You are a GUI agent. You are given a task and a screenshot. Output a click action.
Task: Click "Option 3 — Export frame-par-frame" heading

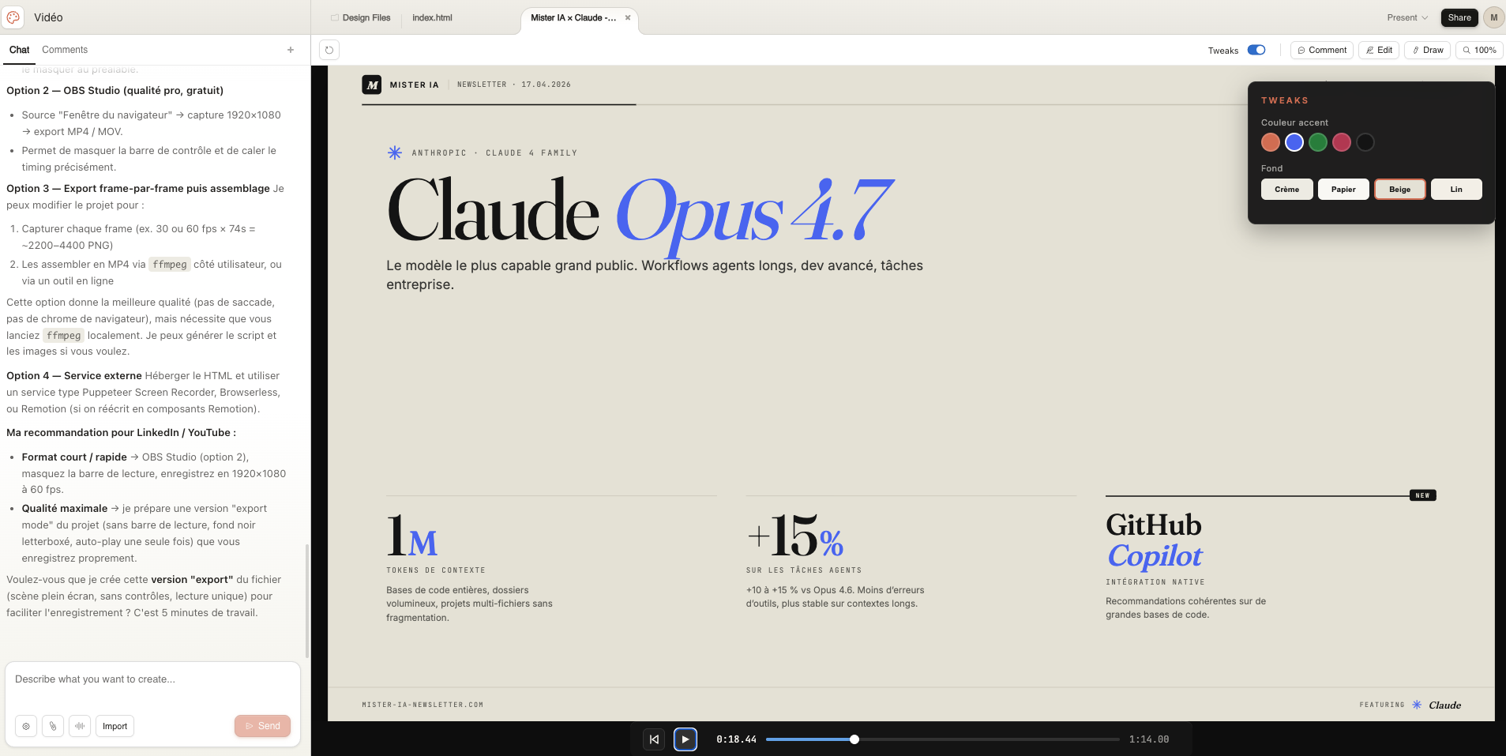pyautogui.click(x=138, y=189)
